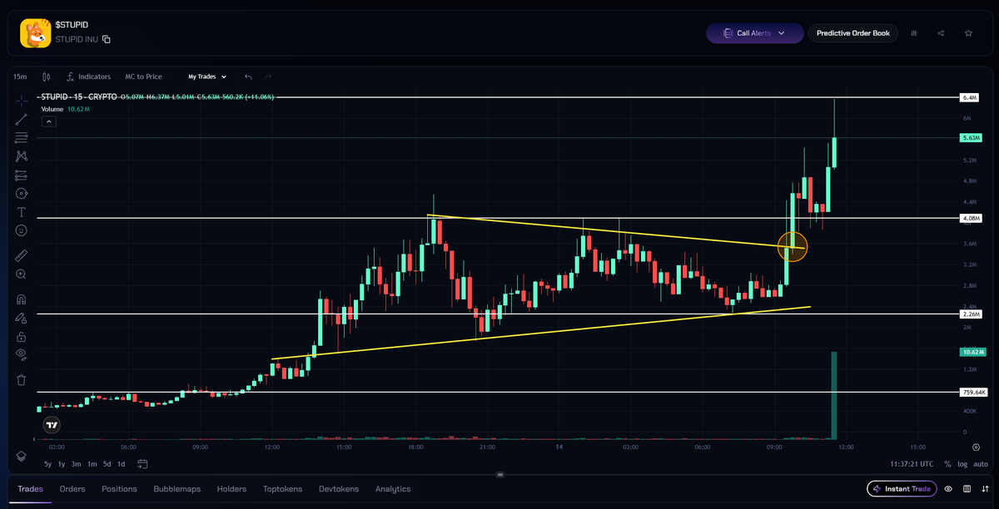Expand the My Trades dropdown

[x=207, y=77]
